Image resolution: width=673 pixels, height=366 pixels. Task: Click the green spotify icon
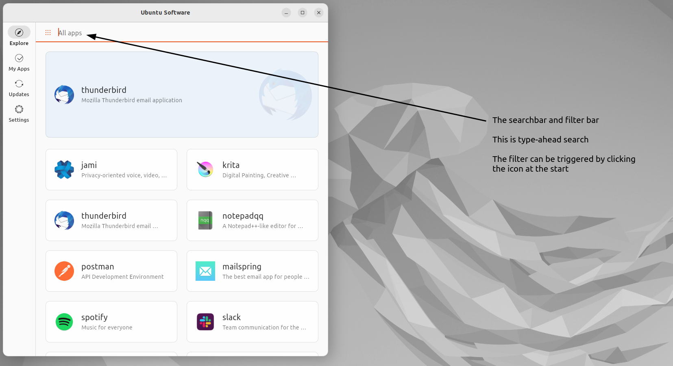click(x=64, y=322)
